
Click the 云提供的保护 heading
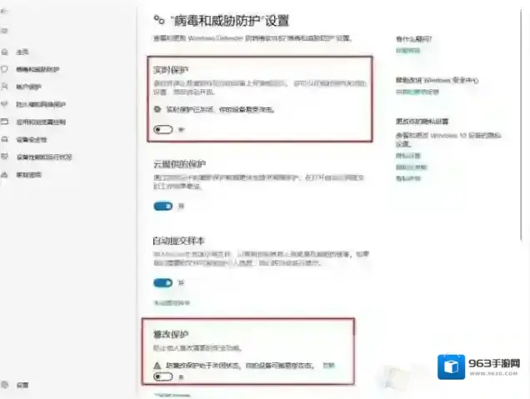point(179,164)
